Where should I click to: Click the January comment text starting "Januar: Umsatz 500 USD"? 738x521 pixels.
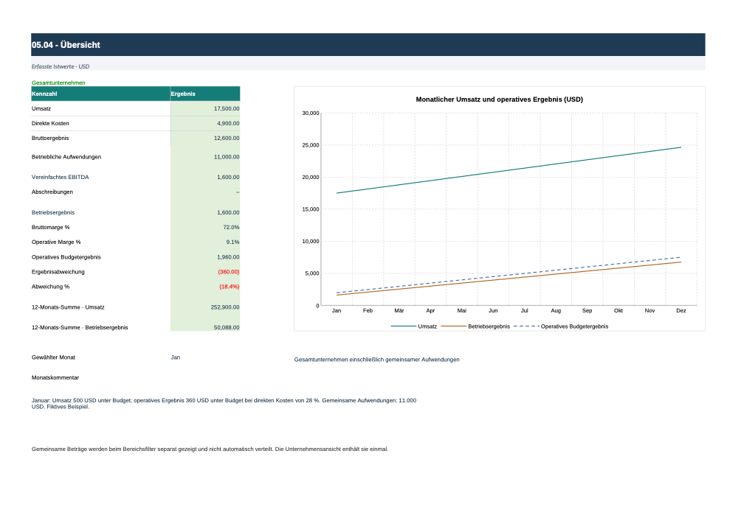224,404
